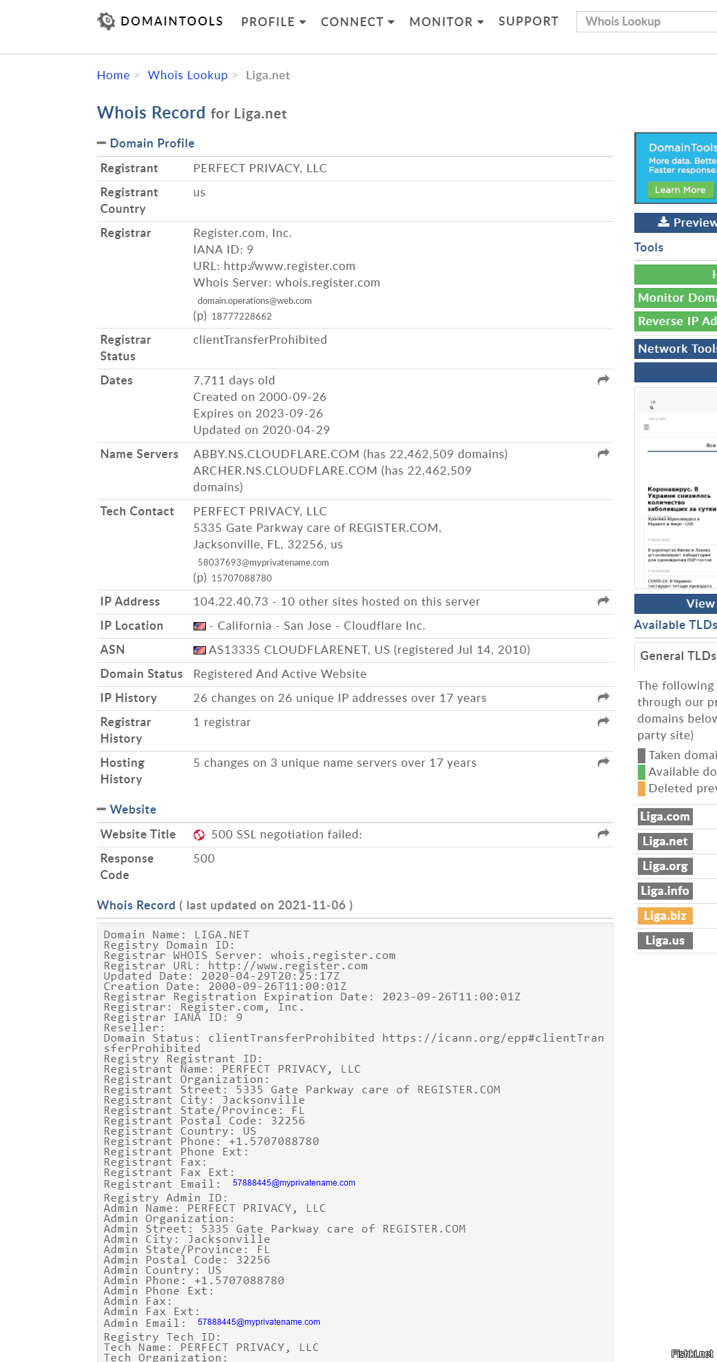The height and width of the screenshot is (1362, 717).
Task: Click the Liga.com TLD badge
Action: click(x=665, y=816)
